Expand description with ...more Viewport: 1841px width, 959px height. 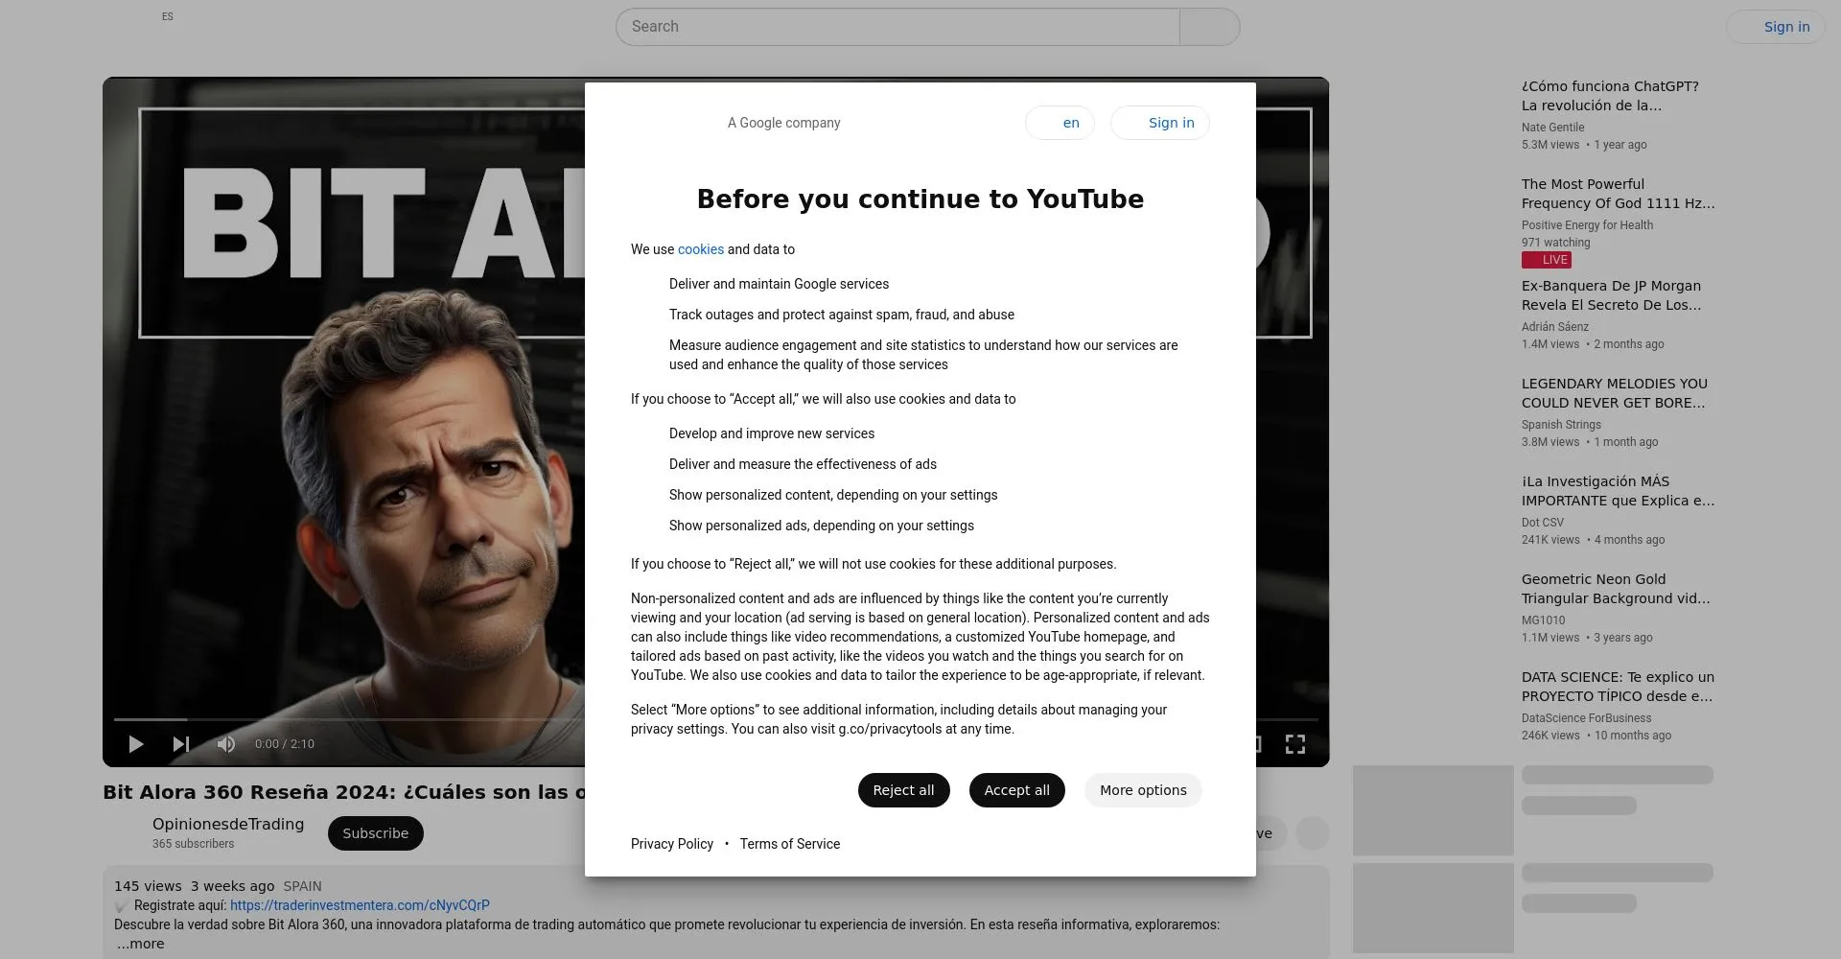(x=141, y=944)
